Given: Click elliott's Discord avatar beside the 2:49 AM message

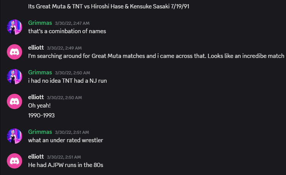Looking at the screenshot, I should [x=14, y=52].
